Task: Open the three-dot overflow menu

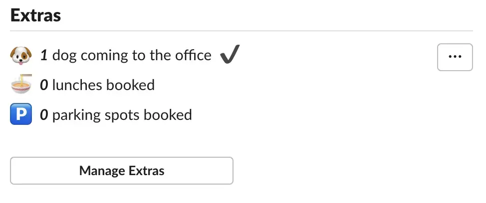Action: tap(455, 57)
